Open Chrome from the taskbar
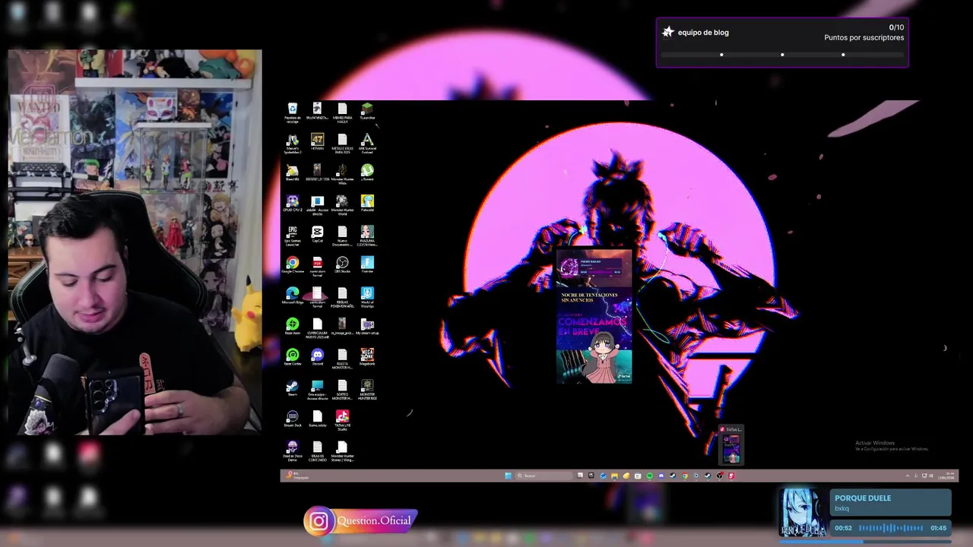The height and width of the screenshot is (547, 973). click(684, 476)
